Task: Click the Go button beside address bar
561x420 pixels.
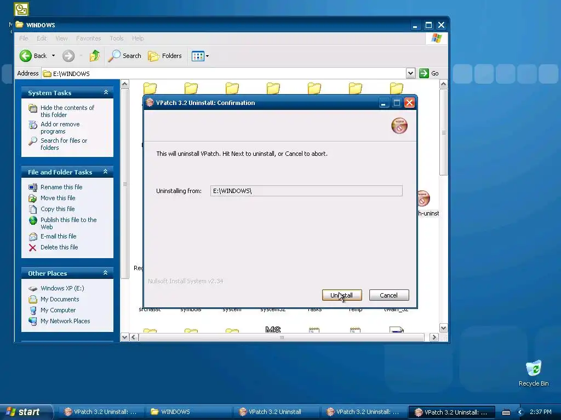Action: point(429,73)
